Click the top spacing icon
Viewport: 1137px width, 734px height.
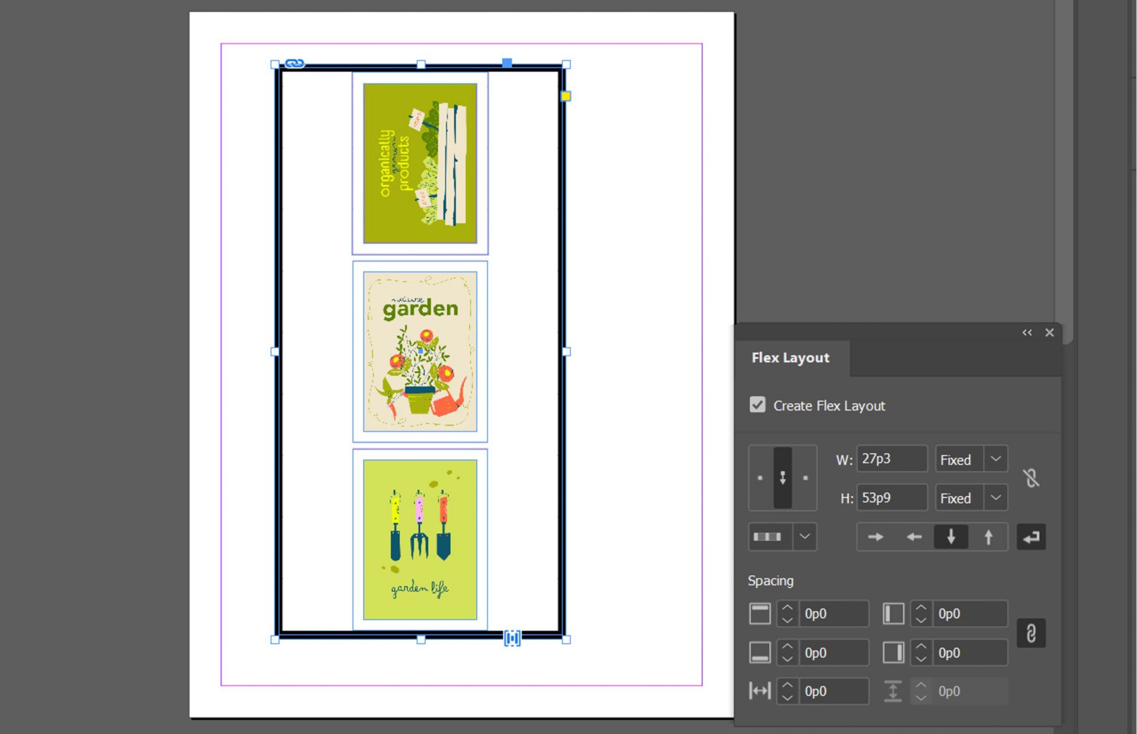coord(760,614)
